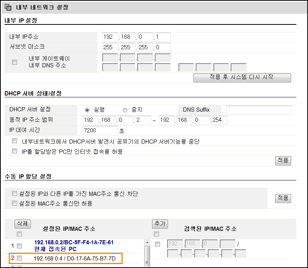Click the 추가 button
Viewport: 308px width, 268px height.
click(160, 224)
